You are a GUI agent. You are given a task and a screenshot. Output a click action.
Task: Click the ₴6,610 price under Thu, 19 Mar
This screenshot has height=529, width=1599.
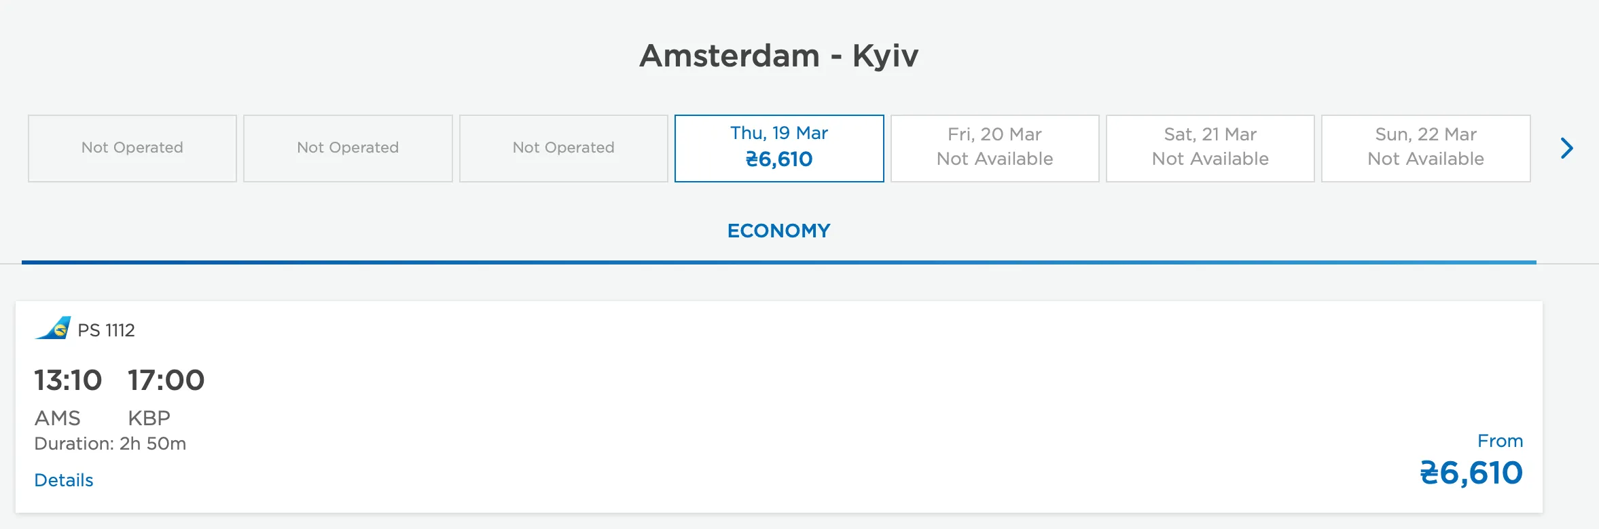(779, 159)
